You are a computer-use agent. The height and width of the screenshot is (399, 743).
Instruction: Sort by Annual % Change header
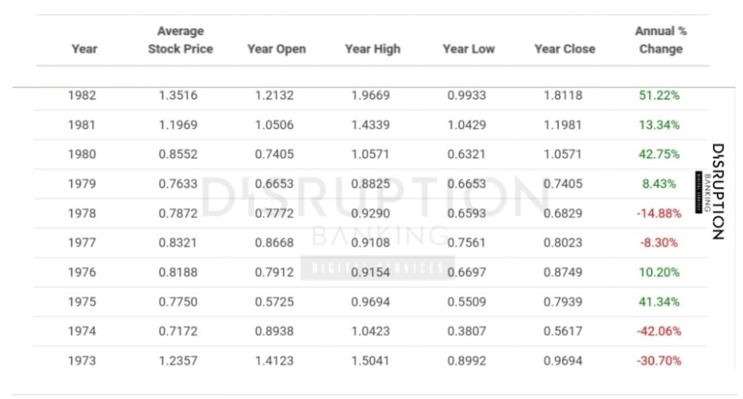point(660,40)
